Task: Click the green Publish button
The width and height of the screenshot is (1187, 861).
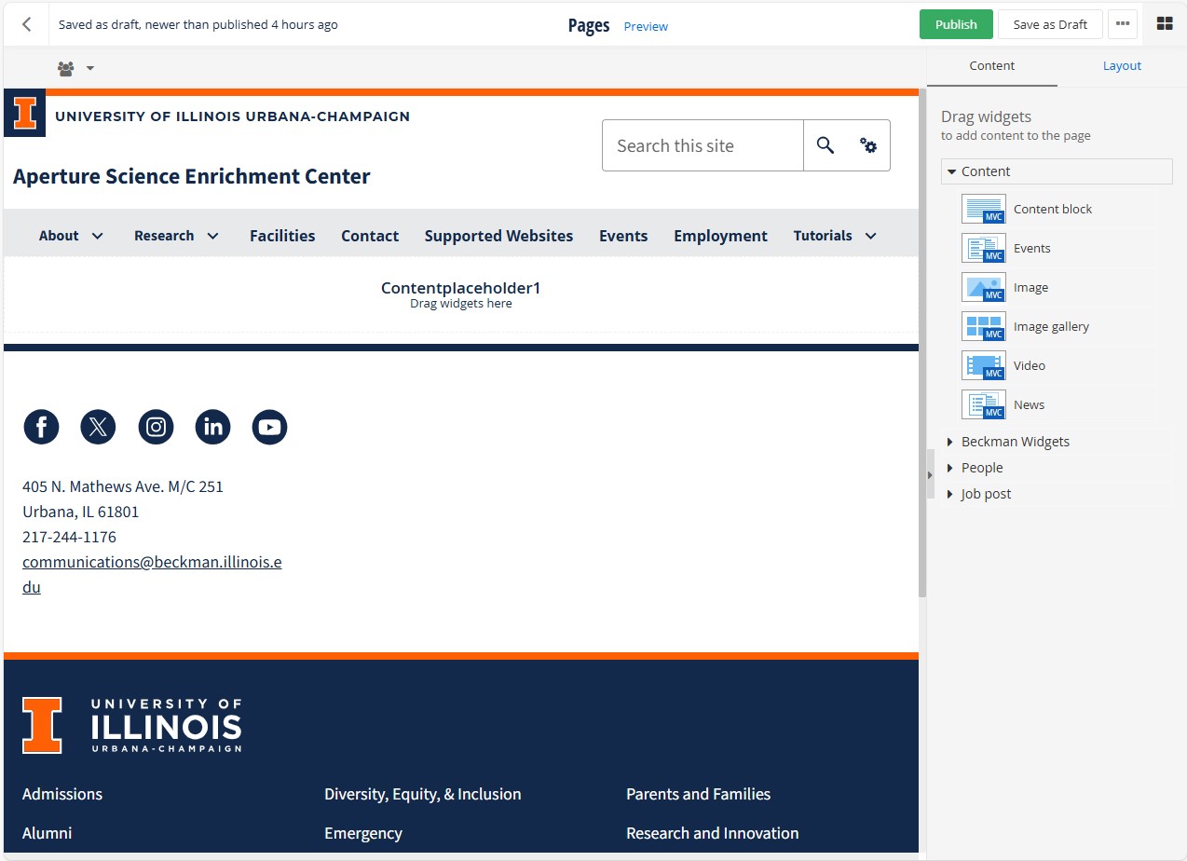Action: (x=956, y=24)
